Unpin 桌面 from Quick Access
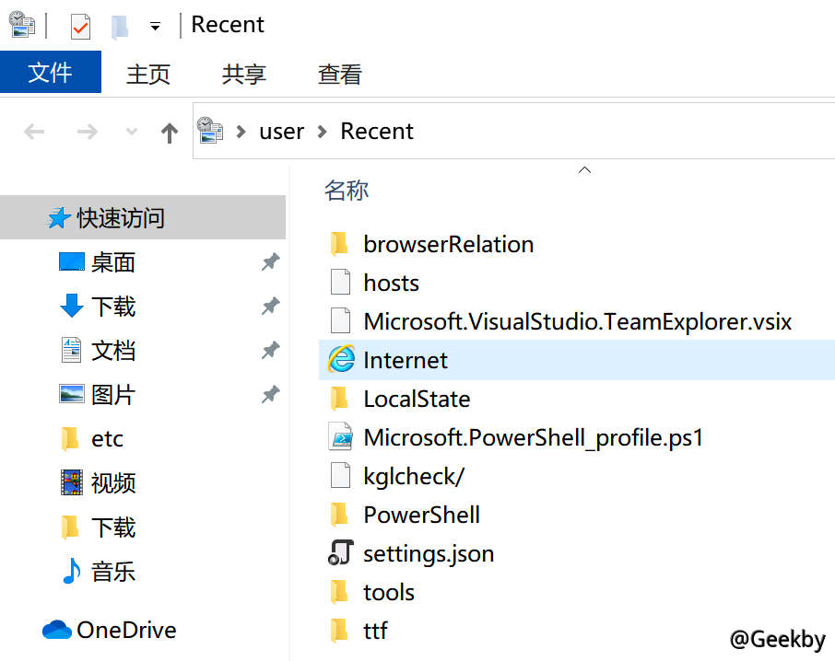The image size is (835, 661). (270, 262)
